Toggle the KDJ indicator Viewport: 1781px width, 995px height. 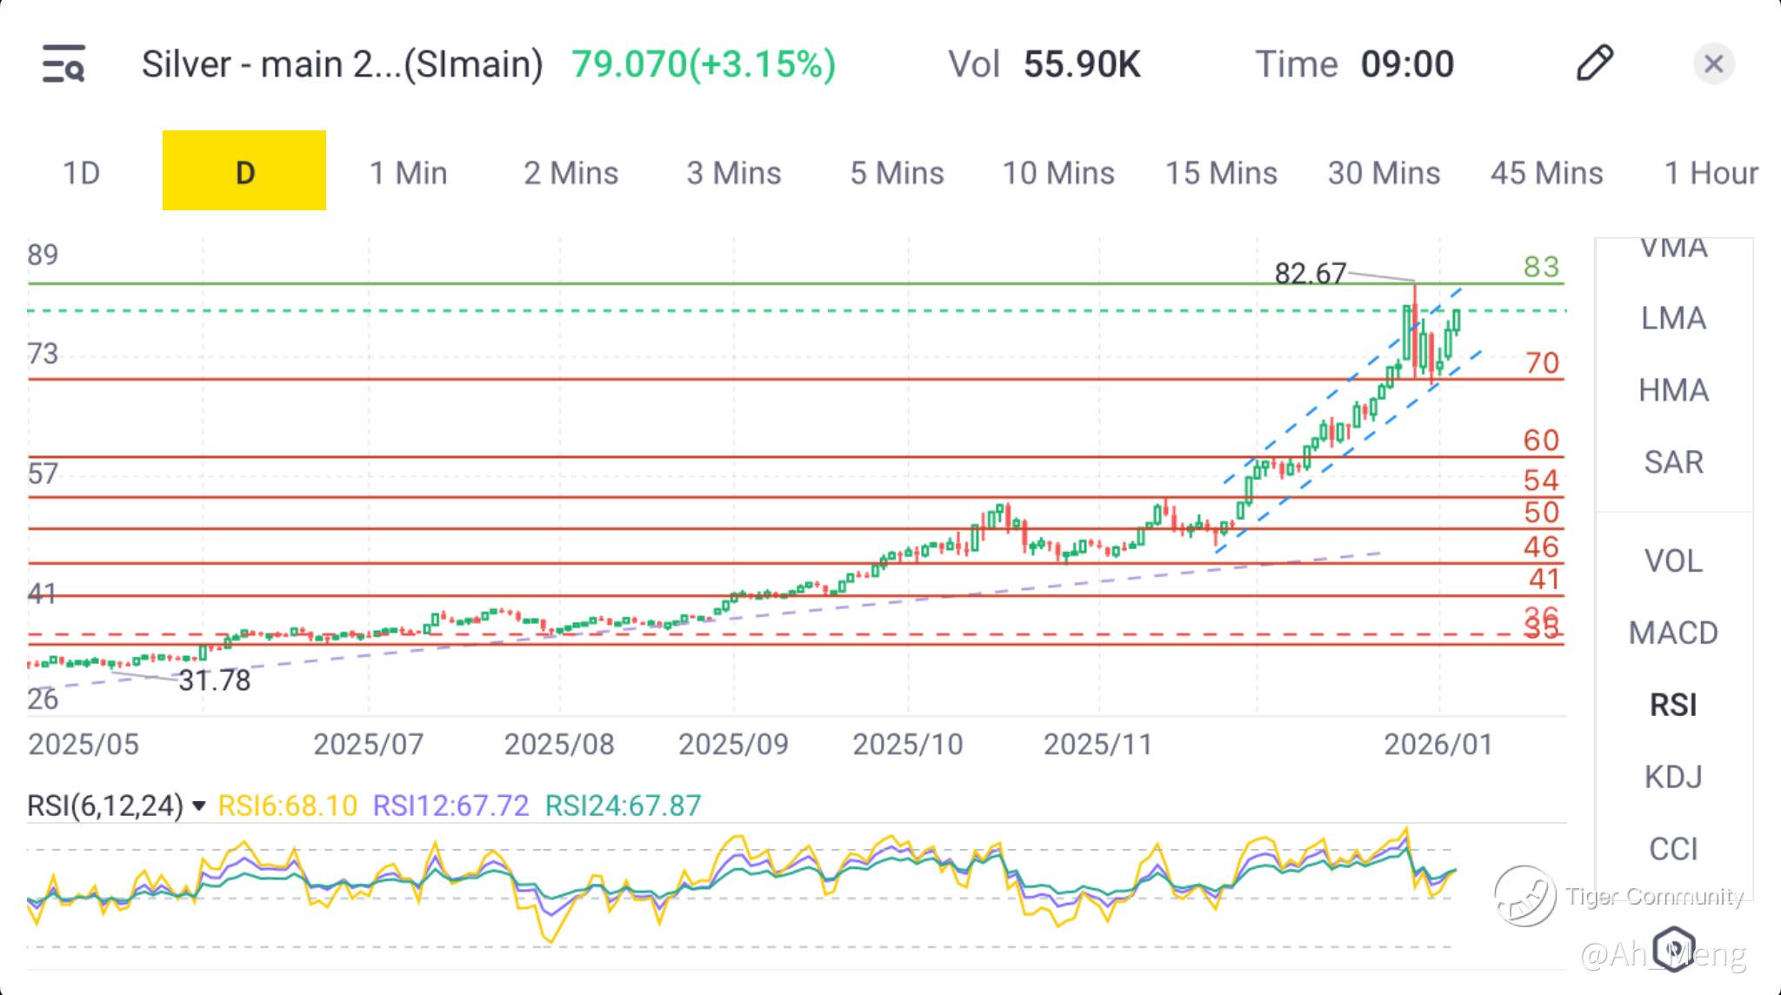click(x=1673, y=776)
